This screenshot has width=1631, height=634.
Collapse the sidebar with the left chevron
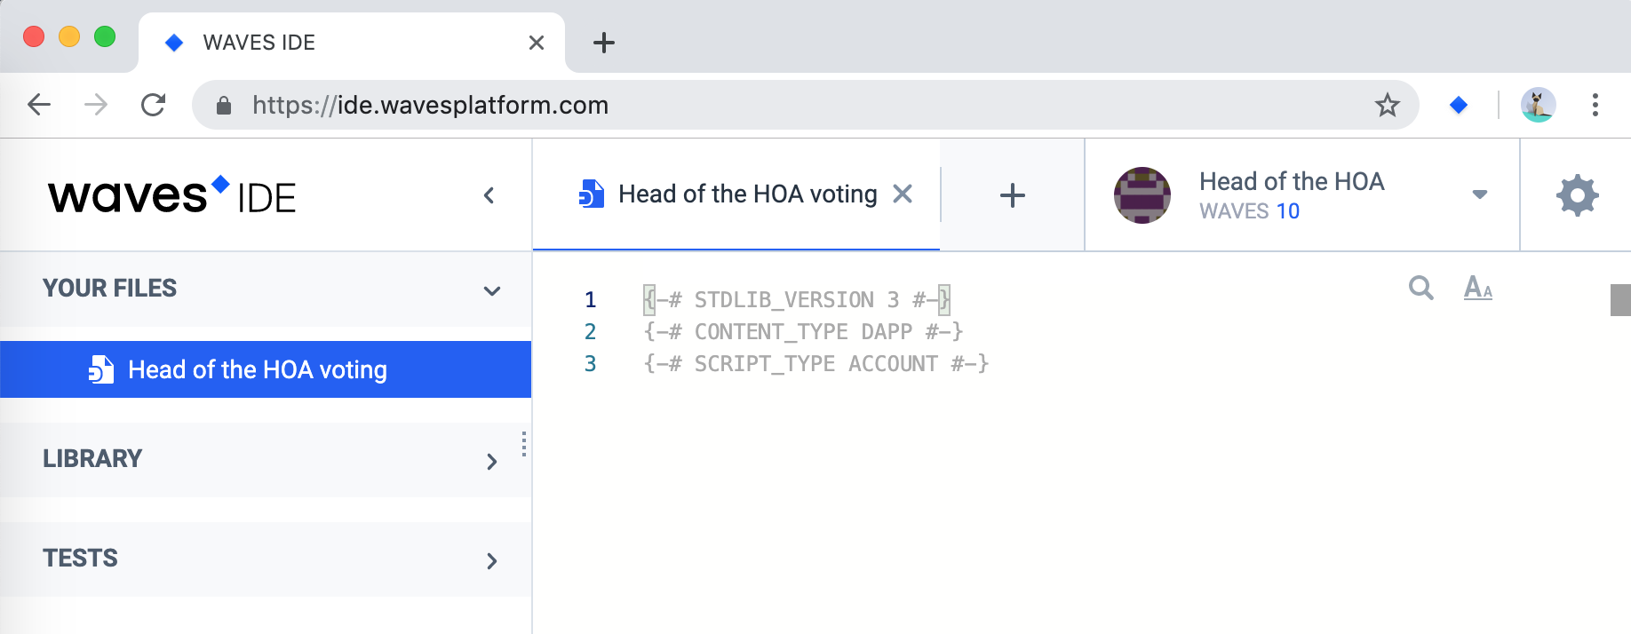point(489,195)
